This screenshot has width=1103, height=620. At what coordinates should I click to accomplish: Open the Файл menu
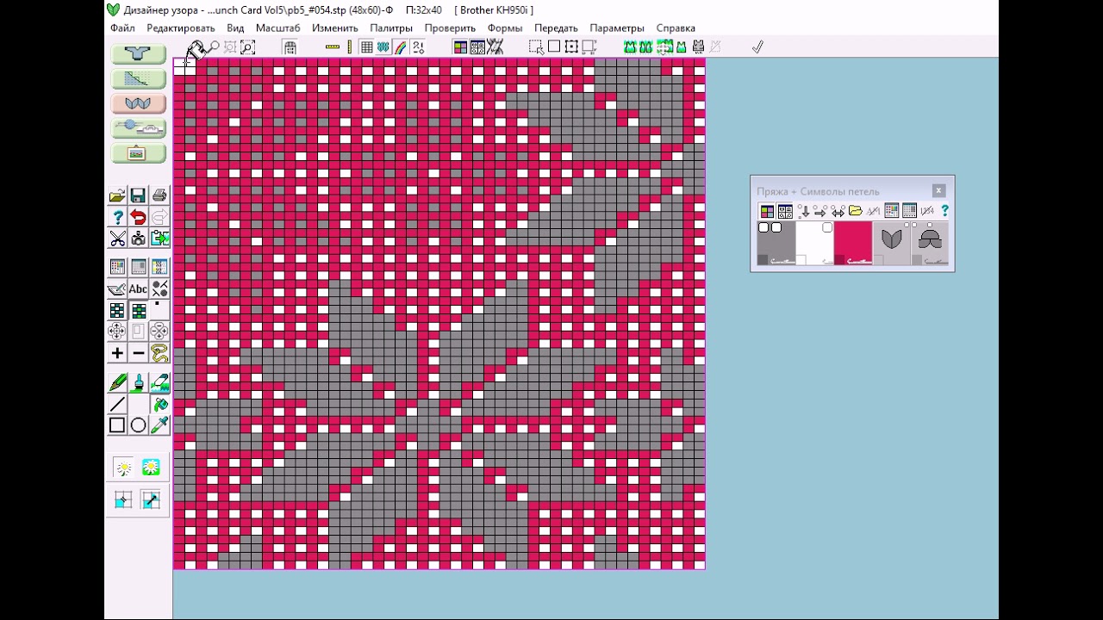tap(122, 28)
